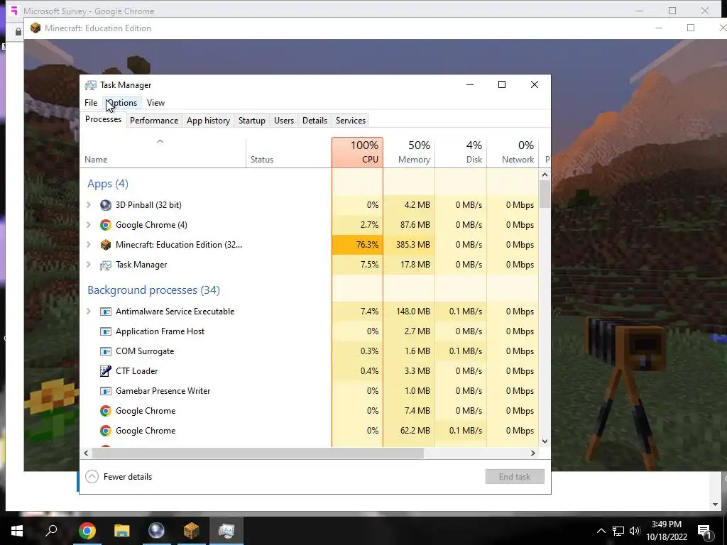Screen dimensions: 727x545
Task: Switch to Minecraft on the taskbar
Action: tap(191, 530)
